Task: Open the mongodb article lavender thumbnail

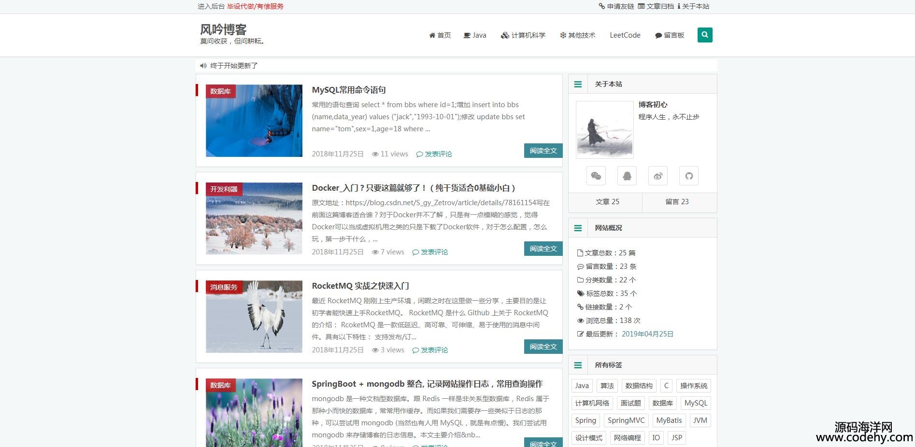Action: 254,413
